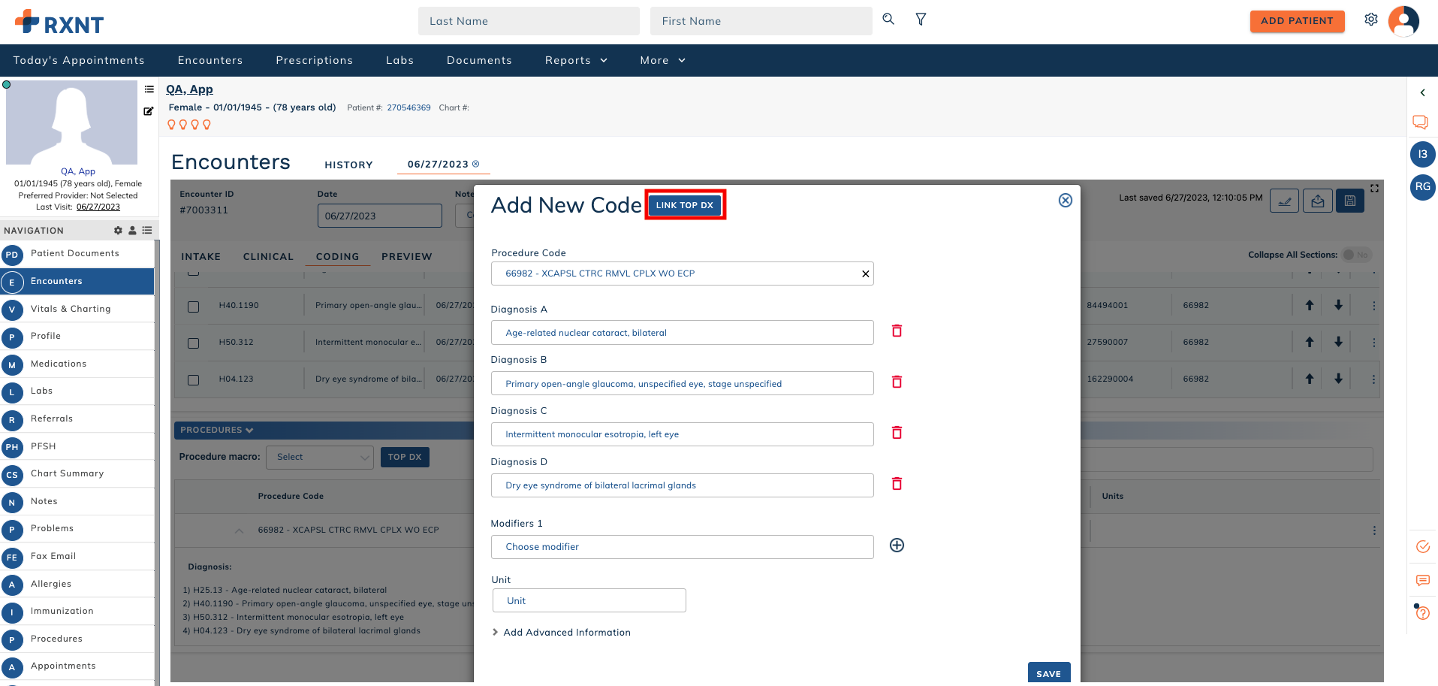1438x686 pixels.
Task: Open Prescriptions in the top menu
Action: (x=314, y=60)
